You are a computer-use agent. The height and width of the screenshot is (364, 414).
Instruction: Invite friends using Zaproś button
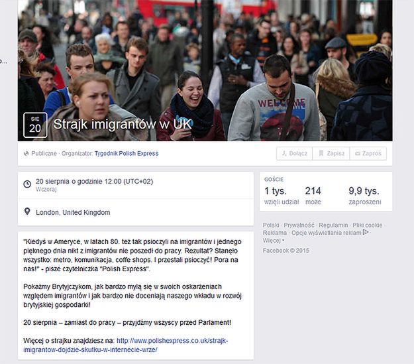(368, 154)
